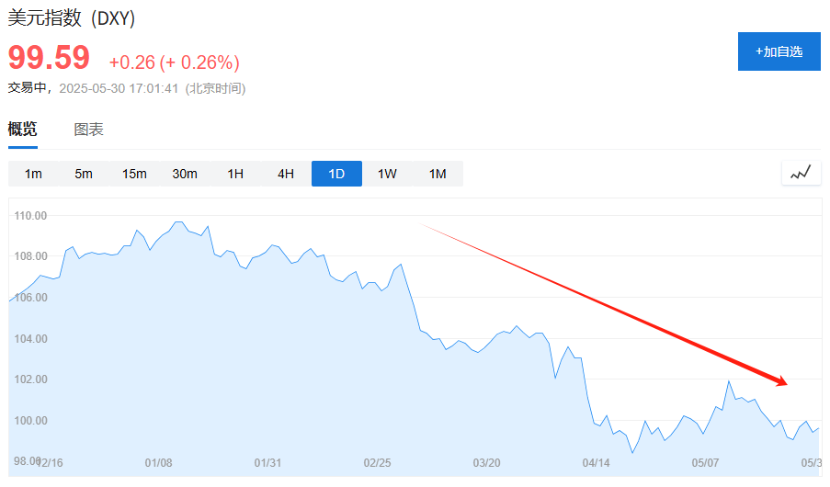
Task: Select the 1H timeframe
Action: coord(235,174)
